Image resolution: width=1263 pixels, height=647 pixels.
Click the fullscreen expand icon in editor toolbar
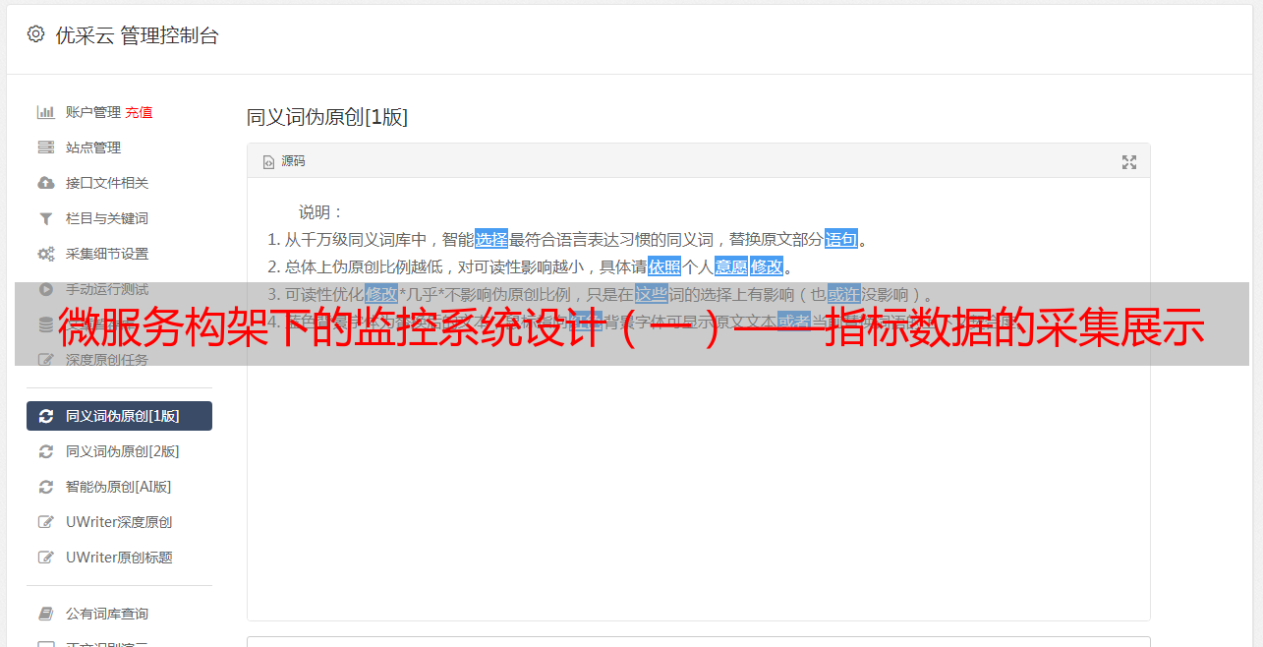pyautogui.click(x=1129, y=162)
